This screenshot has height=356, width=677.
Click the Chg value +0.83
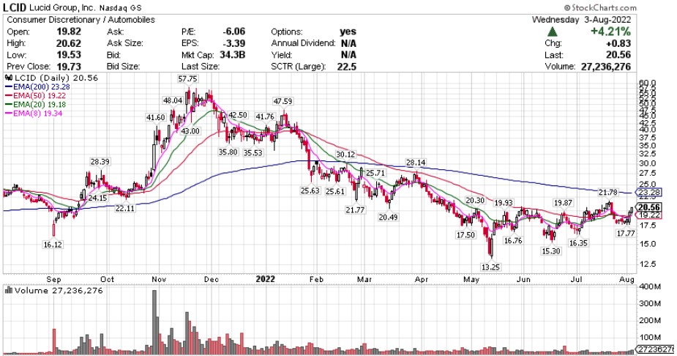point(618,43)
